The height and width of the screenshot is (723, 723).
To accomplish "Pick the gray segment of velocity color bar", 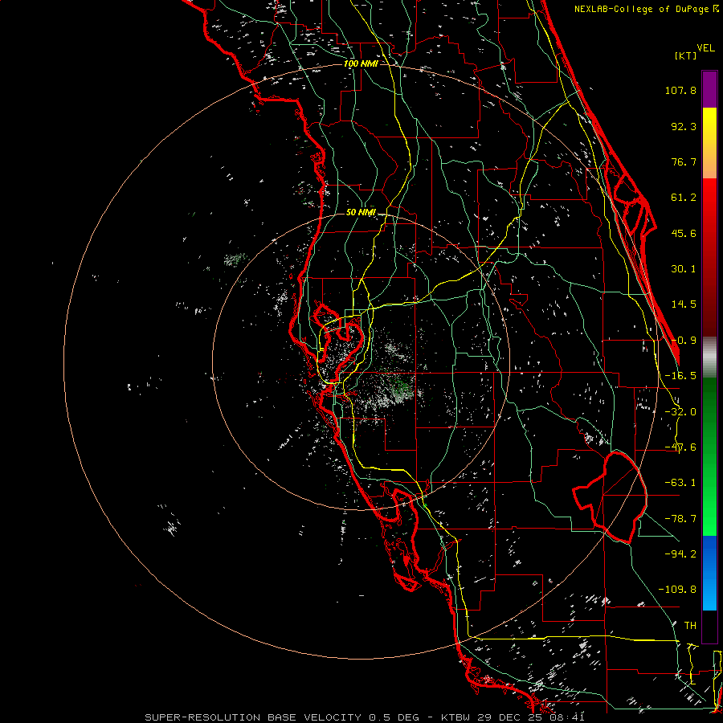I will pos(709,357).
